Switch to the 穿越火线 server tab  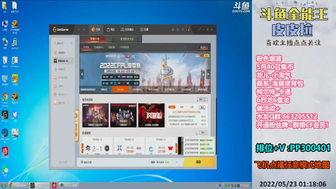point(95,39)
